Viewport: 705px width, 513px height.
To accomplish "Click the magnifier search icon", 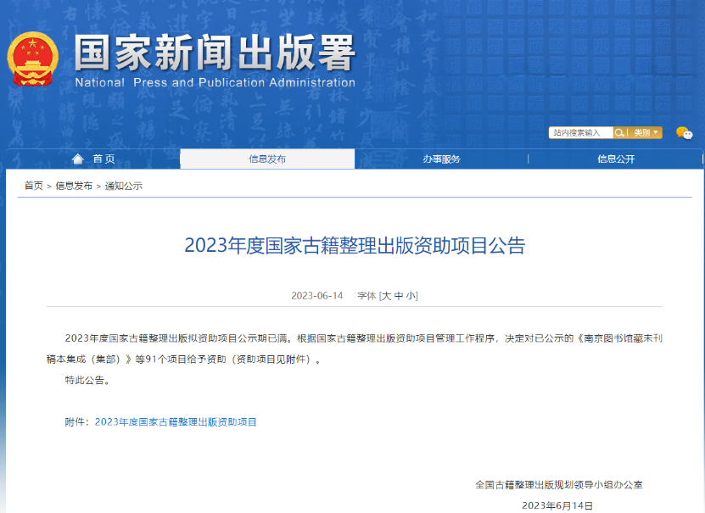I will point(619,133).
